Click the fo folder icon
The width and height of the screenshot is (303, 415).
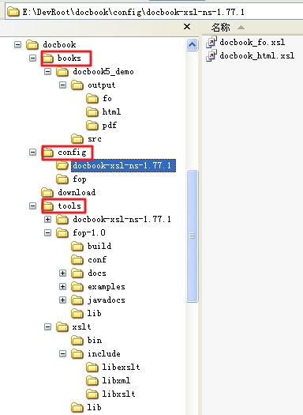tap(92, 99)
